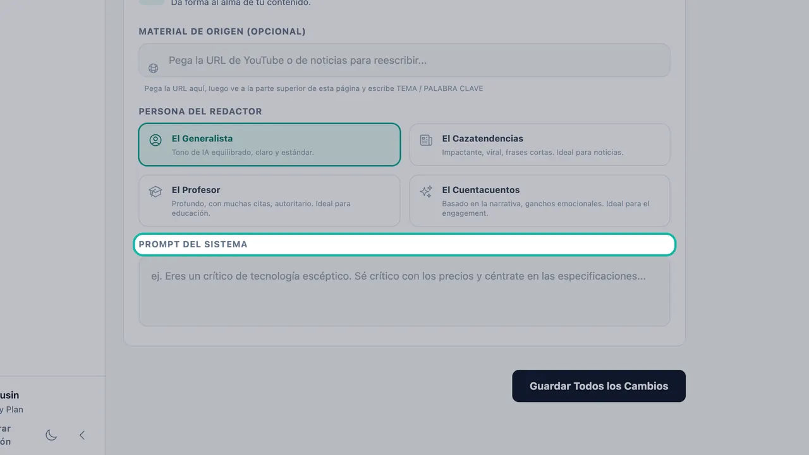This screenshot has width=809, height=455.
Task: Click 'Basado en la narrativa' description
Action: tap(545, 208)
